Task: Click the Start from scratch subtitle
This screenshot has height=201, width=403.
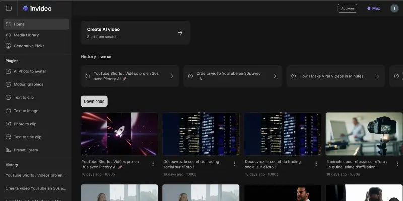Action: (102, 37)
